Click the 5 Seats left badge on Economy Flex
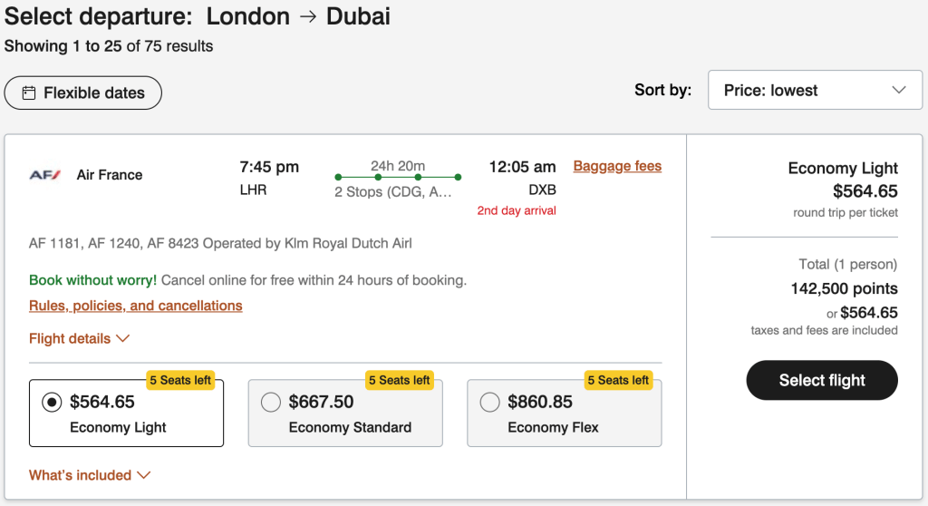This screenshot has height=506, width=928. 618,380
